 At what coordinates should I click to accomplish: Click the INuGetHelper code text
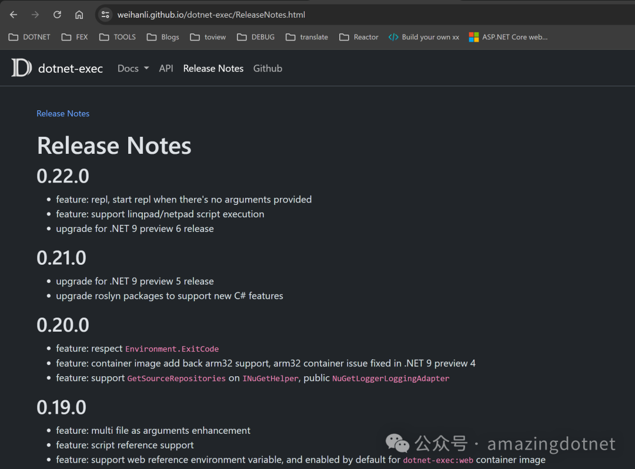click(270, 379)
